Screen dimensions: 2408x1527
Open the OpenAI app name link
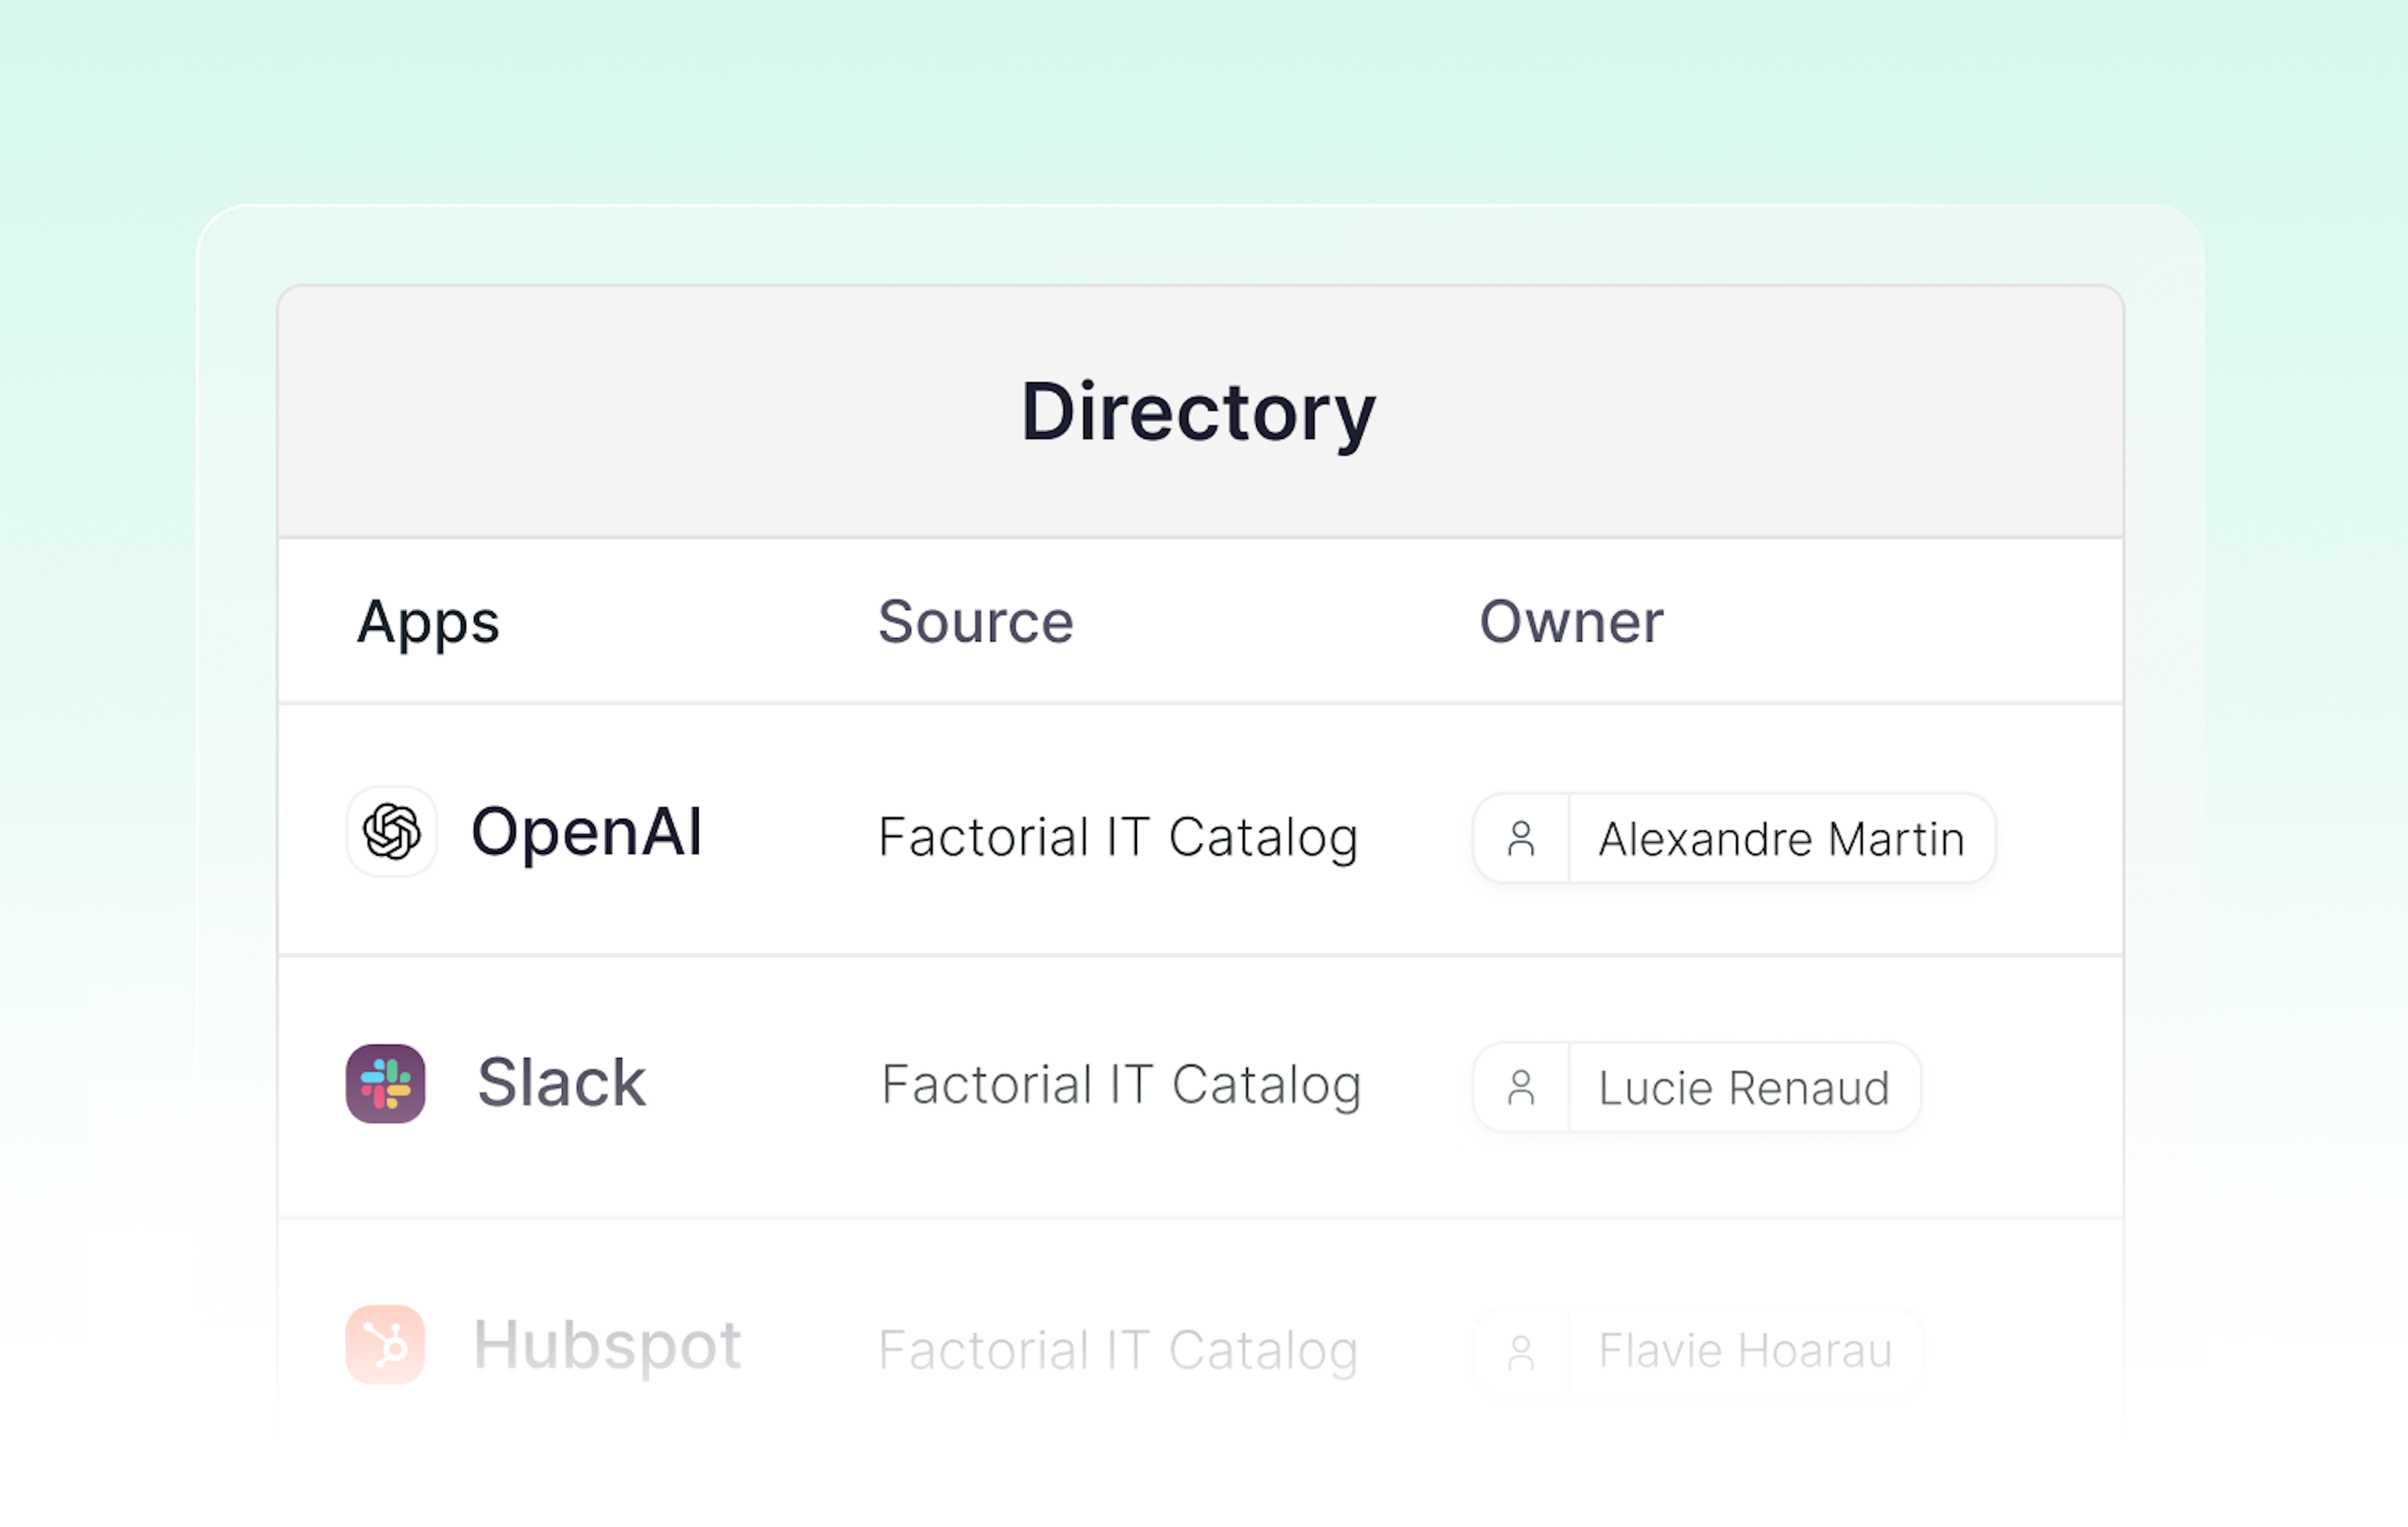pyautogui.click(x=588, y=834)
